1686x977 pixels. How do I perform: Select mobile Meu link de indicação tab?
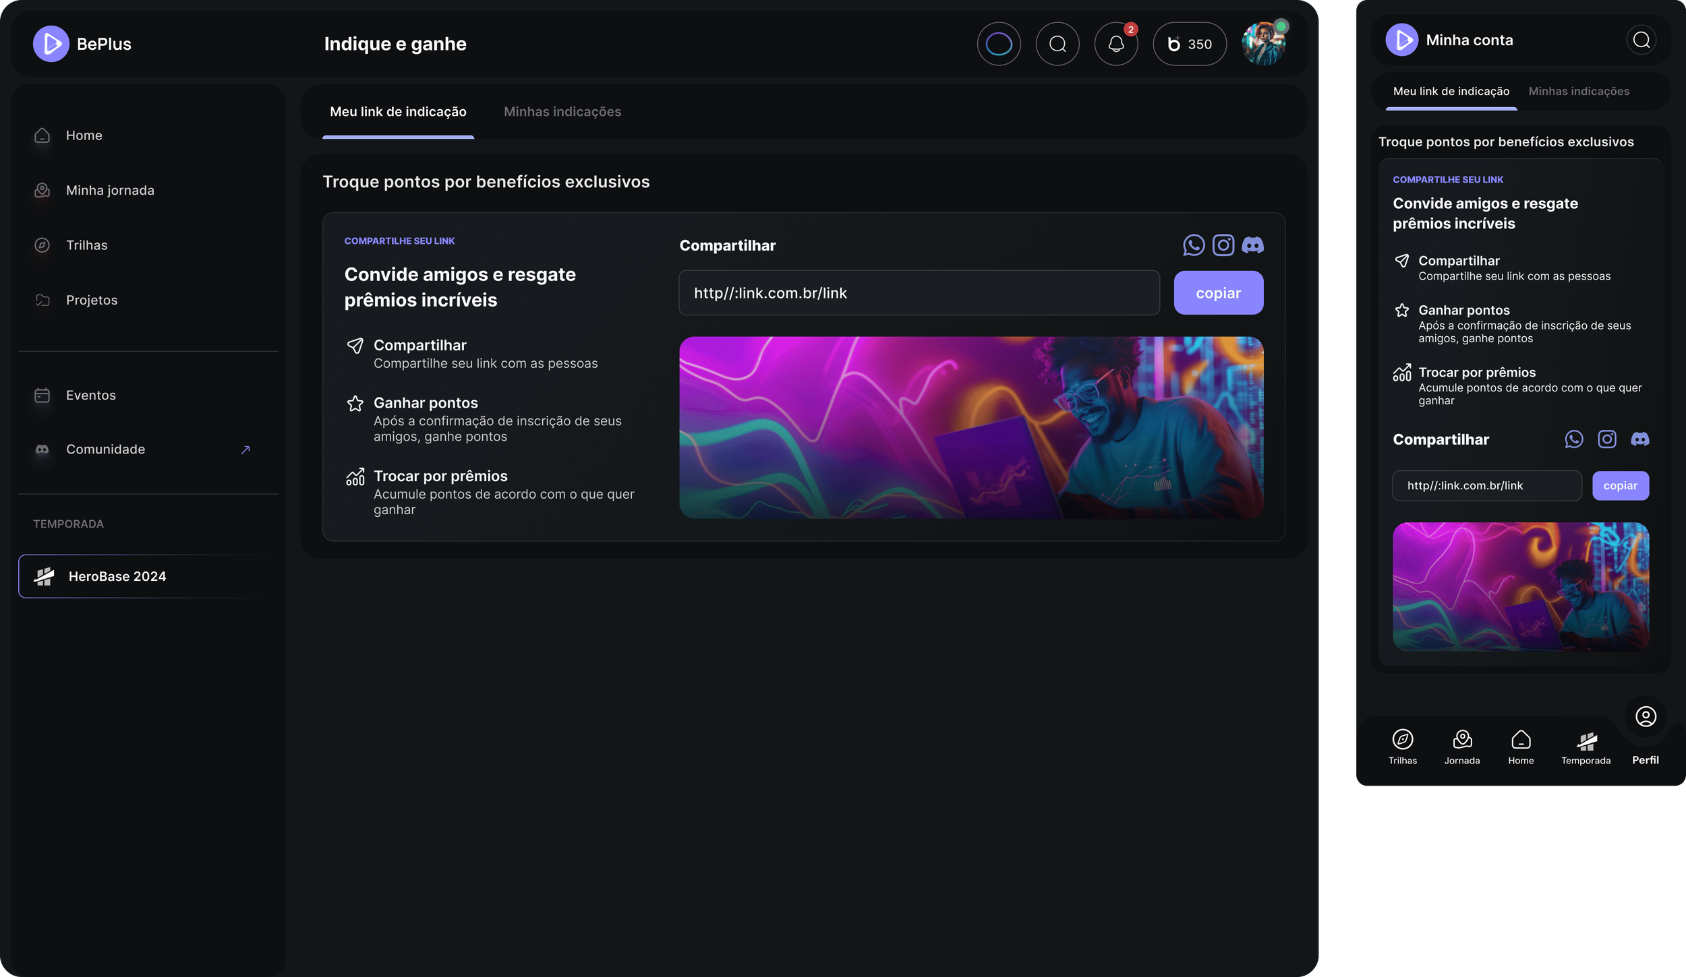1451,92
